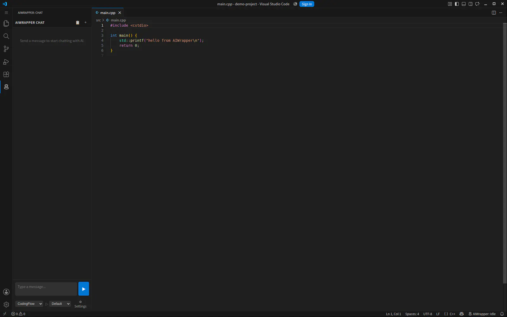507x317 pixels.
Task: Open the hamburger application menu
Action: coord(6,13)
